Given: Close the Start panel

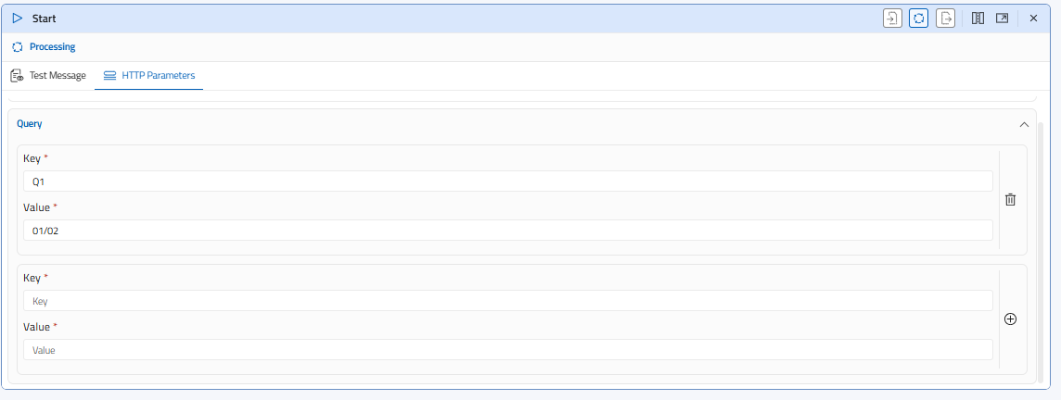Looking at the screenshot, I should tap(1033, 18).
